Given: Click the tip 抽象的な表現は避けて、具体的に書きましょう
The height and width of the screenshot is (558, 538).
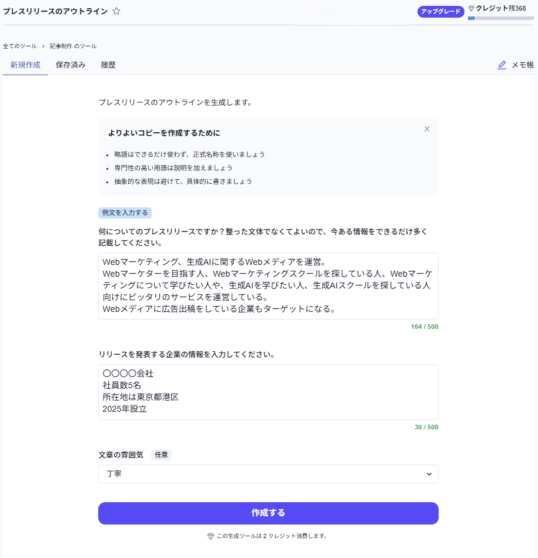Looking at the screenshot, I should point(183,181).
